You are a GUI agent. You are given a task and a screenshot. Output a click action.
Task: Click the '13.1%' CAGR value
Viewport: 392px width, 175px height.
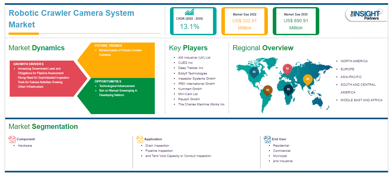[190, 27]
